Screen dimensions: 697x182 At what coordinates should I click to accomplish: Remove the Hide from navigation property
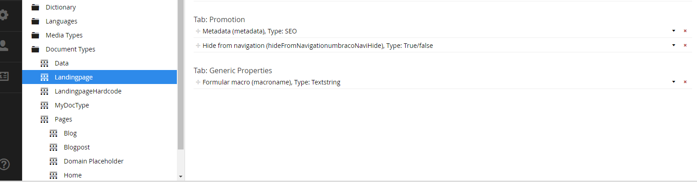click(x=685, y=45)
